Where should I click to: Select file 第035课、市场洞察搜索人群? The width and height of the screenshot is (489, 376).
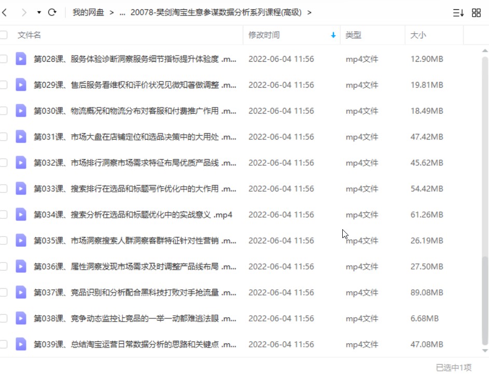(x=135, y=240)
